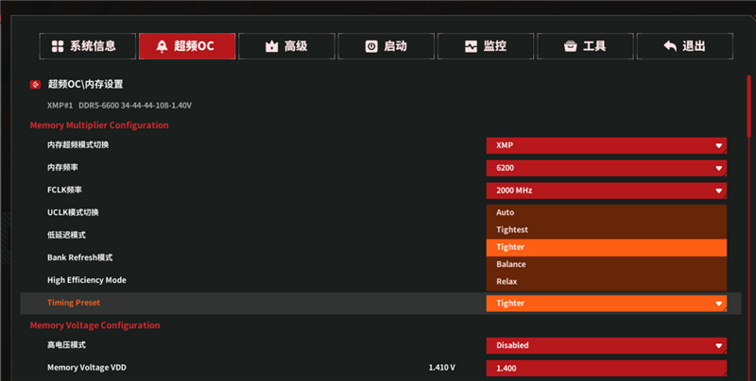This screenshot has width=756, height=381.
Task: Choose Tightest in the timing preset list
Action: (x=606, y=230)
